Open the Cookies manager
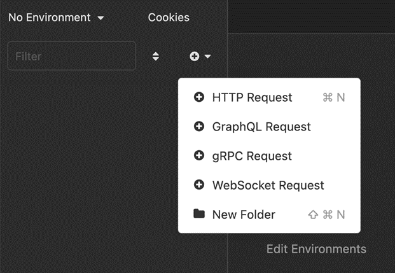This screenshot has width=395, height=273. tap(169, 18)
